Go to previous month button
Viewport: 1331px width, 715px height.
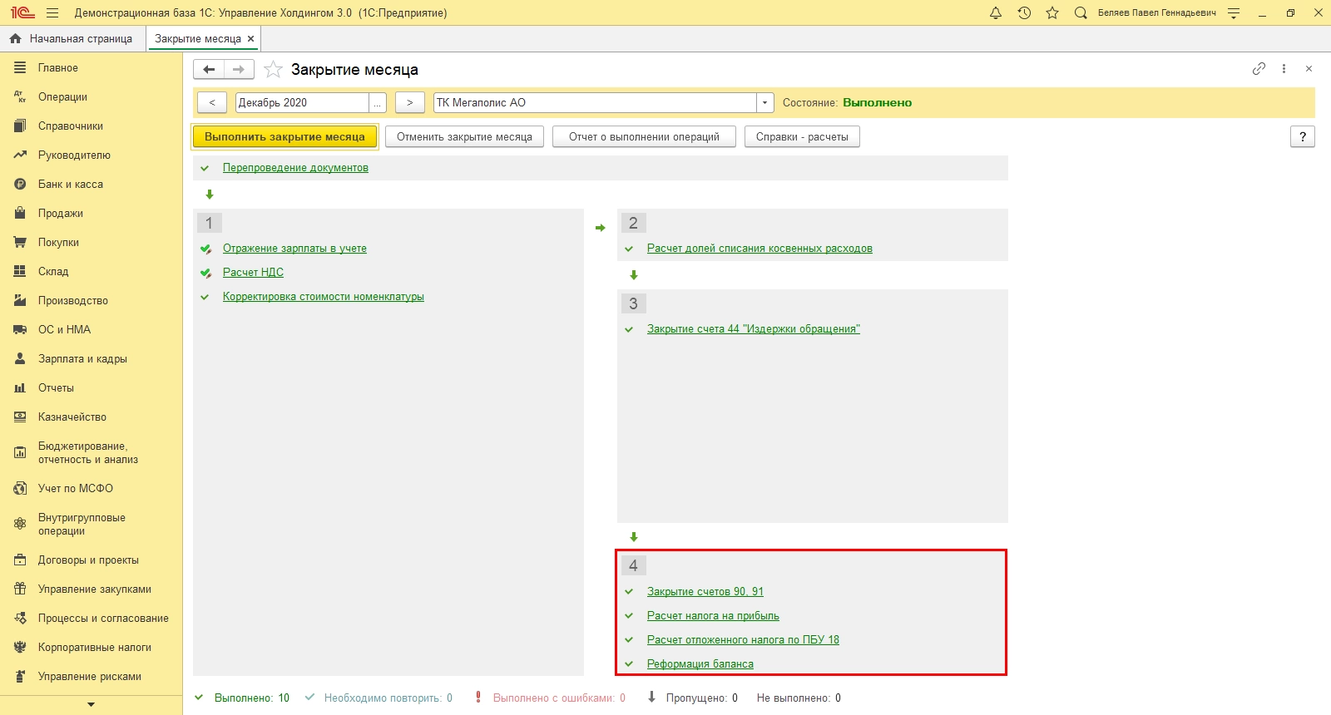click(212, 102)
